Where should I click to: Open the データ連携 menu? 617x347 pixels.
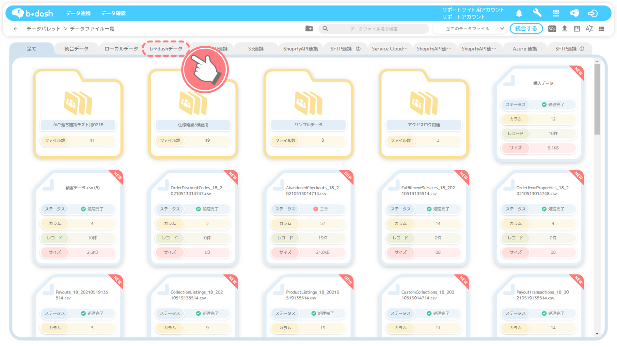click(x=78, y=13)
